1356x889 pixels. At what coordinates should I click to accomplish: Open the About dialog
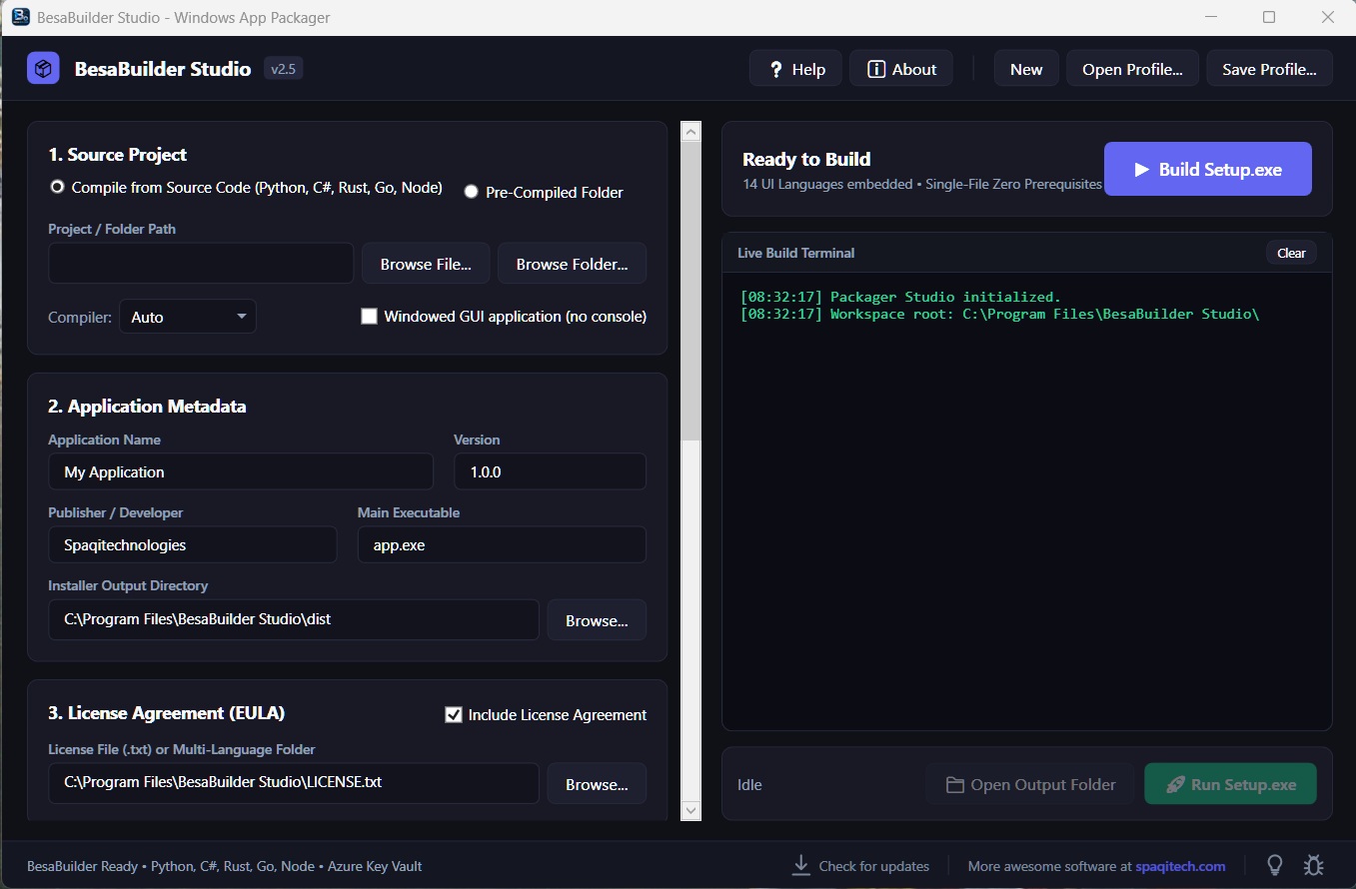(901, 69)
